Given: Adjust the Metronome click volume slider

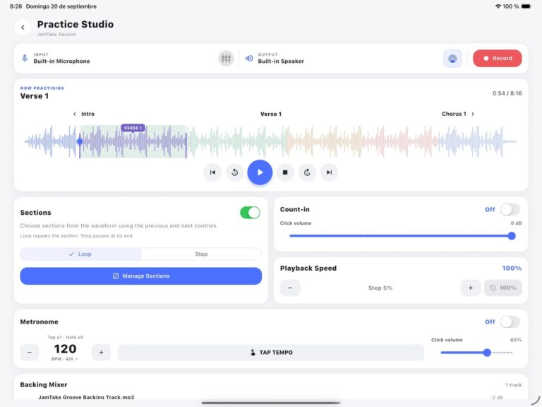Looking at the screenshot, I should point(476,353).
